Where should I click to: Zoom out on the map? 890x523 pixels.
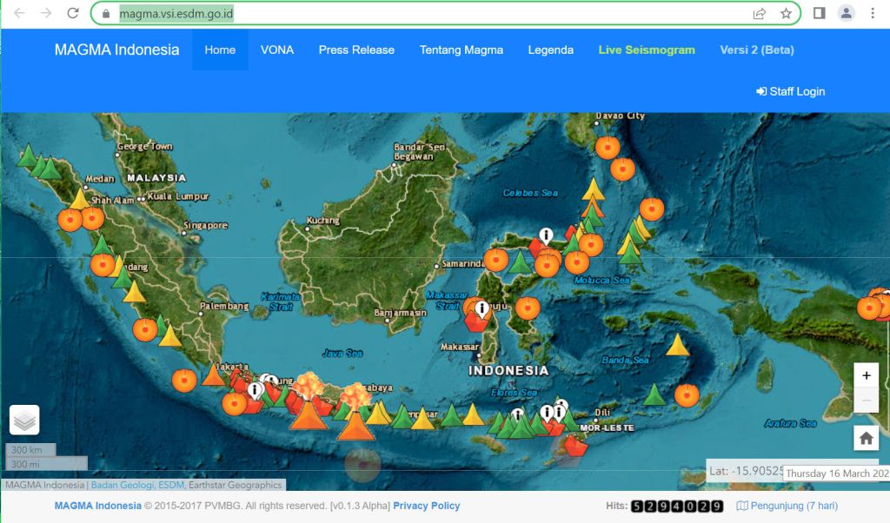click(866, 401)
